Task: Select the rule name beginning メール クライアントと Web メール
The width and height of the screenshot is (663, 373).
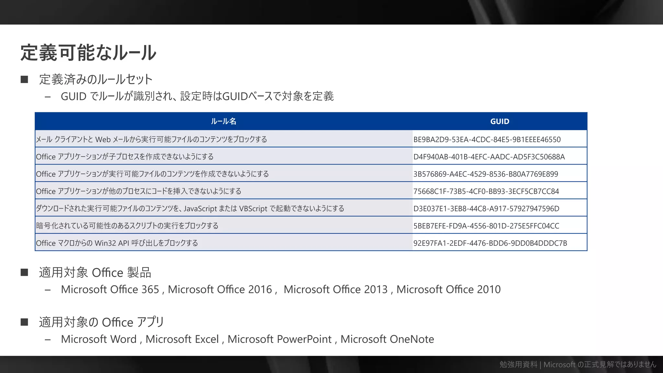Action: (x=152, y=139)
